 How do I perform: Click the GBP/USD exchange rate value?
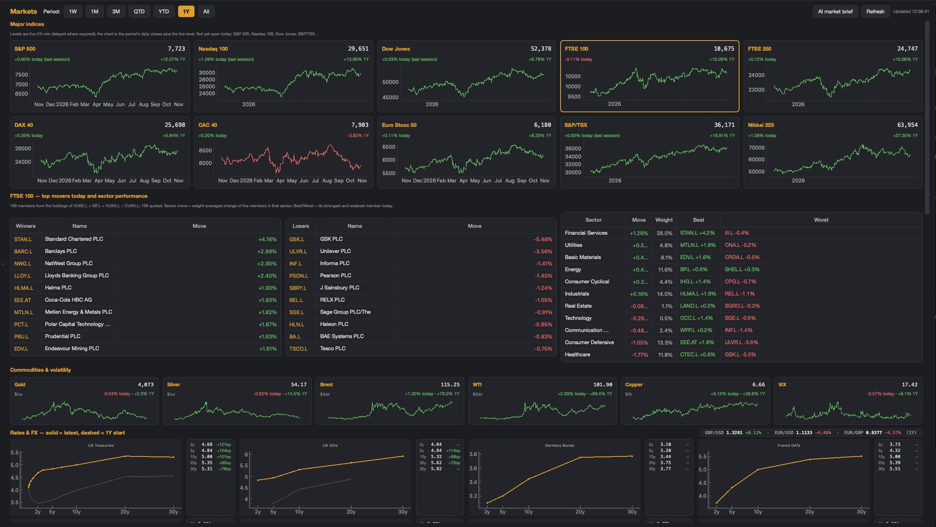(x=734, y=432)
